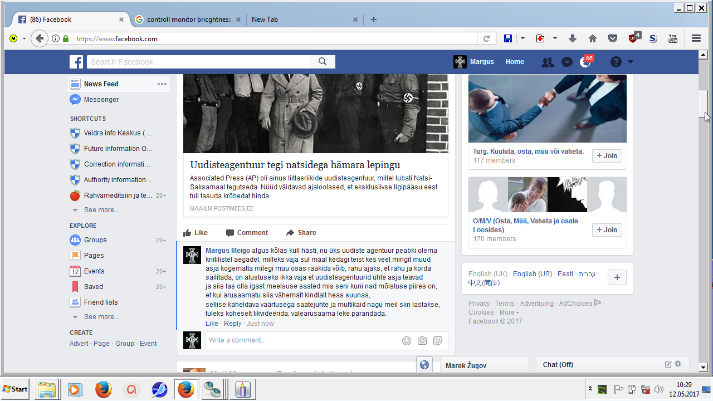
Task: Attach a photo using camera icon
Action: click(422, 341)
